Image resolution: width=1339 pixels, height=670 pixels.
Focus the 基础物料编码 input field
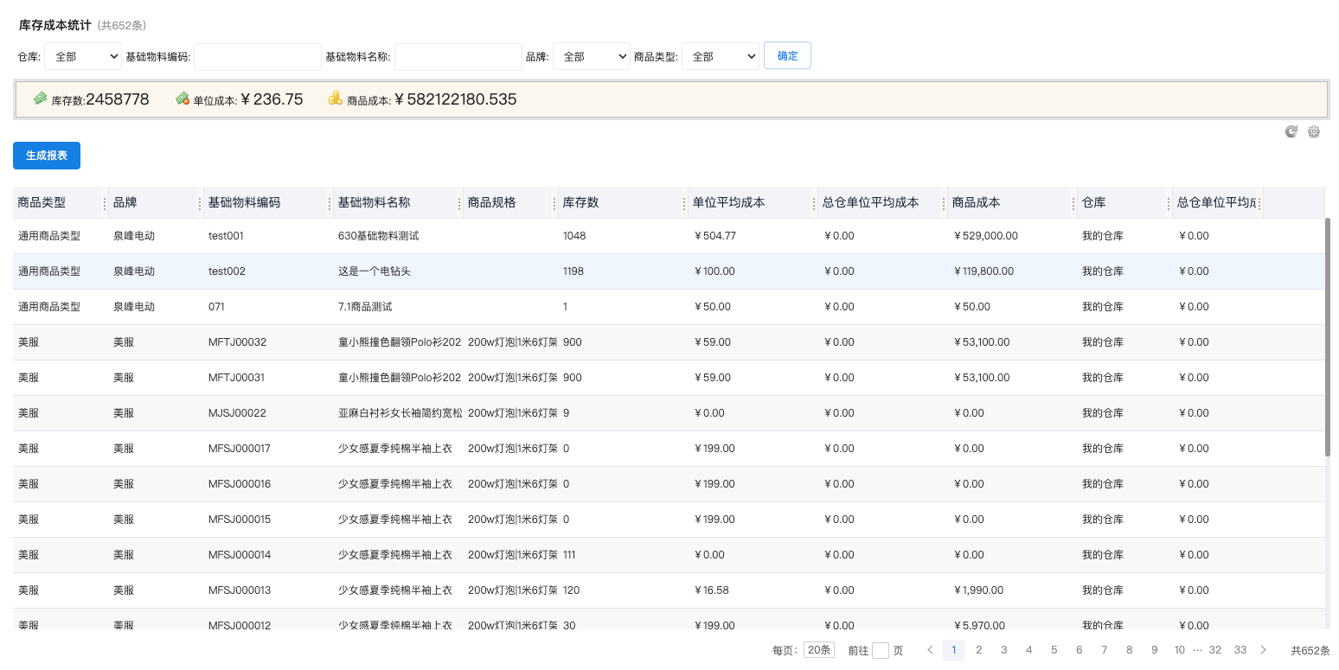(x=258, y=57)
